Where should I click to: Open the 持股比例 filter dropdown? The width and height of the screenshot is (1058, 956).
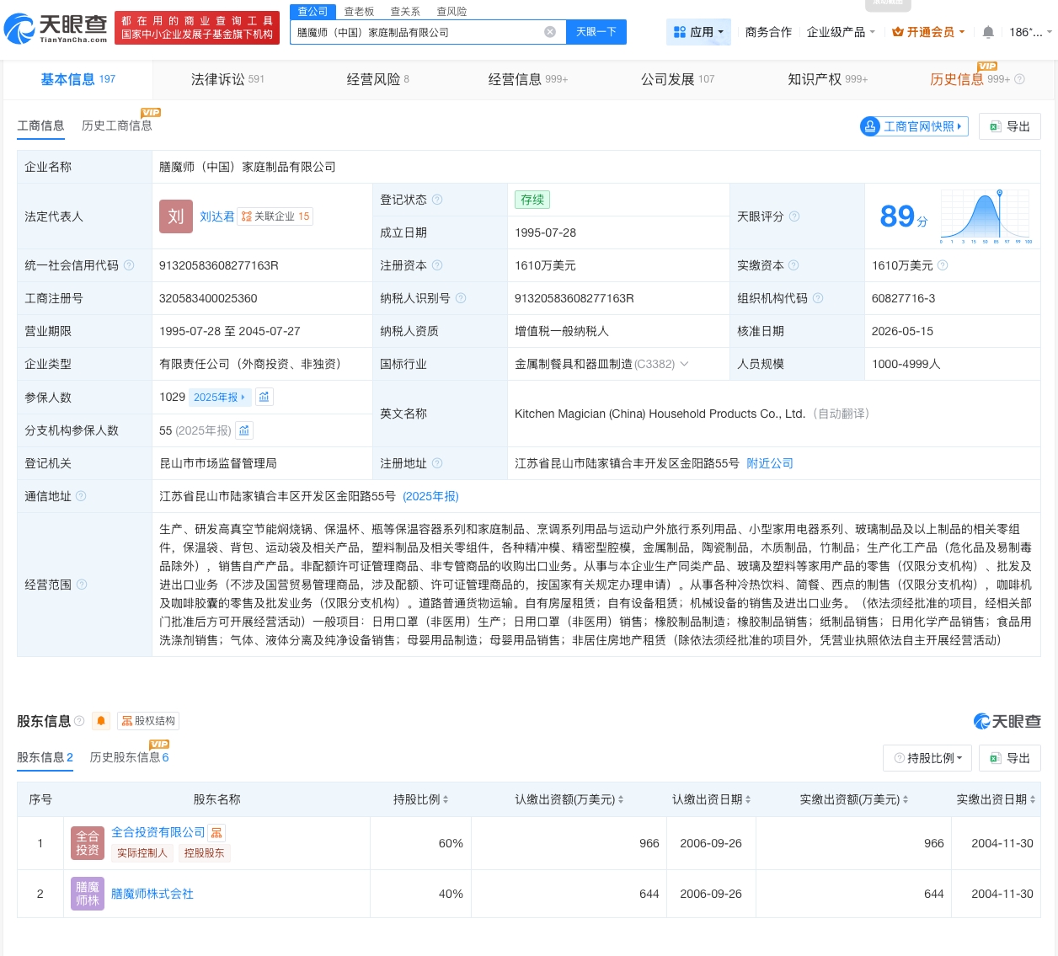927,758
